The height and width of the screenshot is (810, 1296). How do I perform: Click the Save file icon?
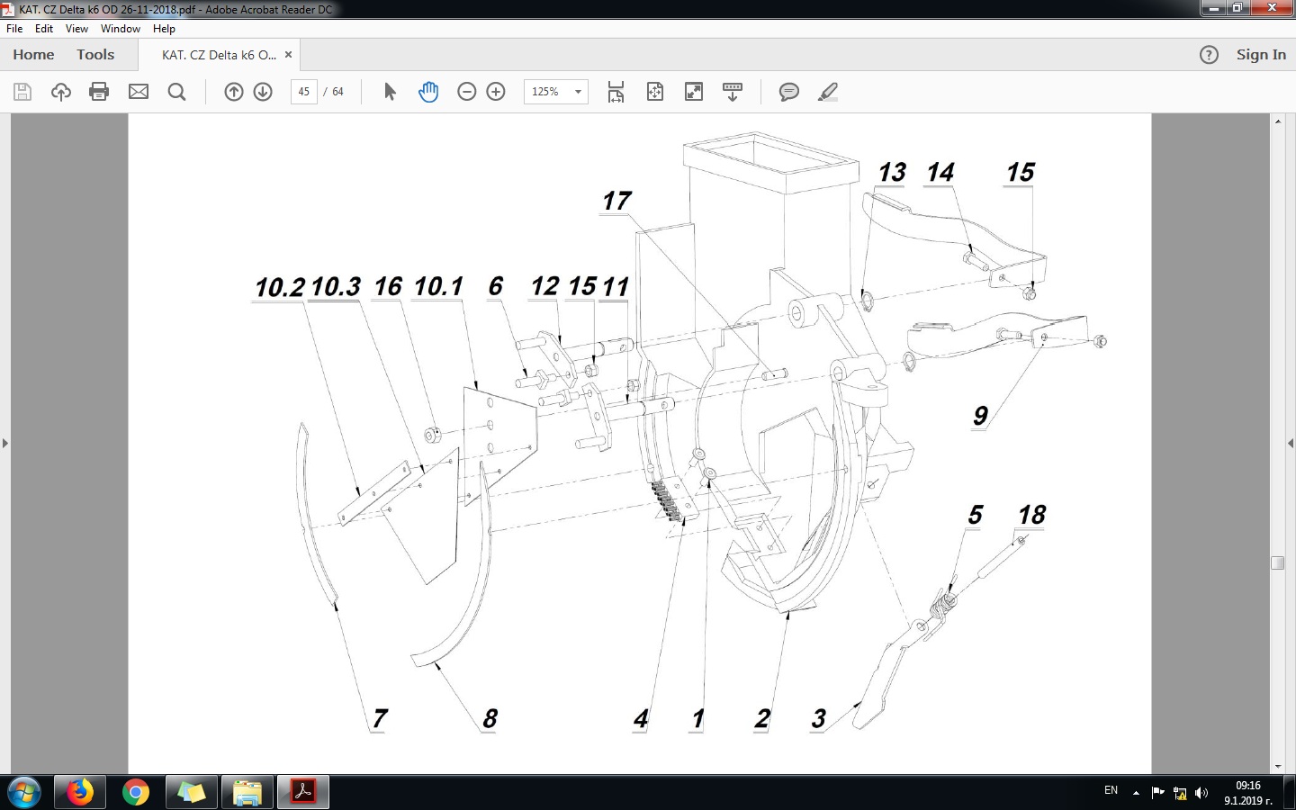pos(22,92)
